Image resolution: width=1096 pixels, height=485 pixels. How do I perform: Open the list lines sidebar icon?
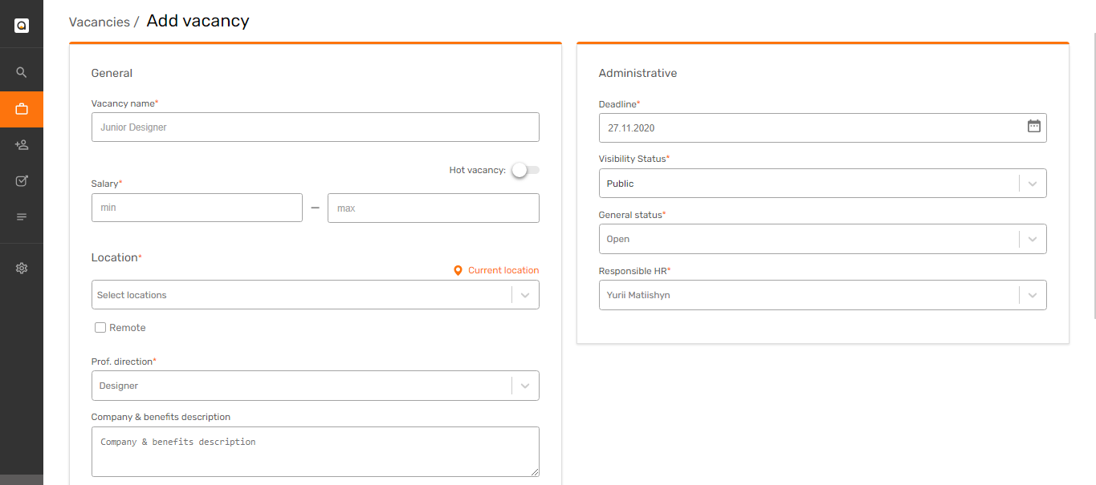pos(22,217)
